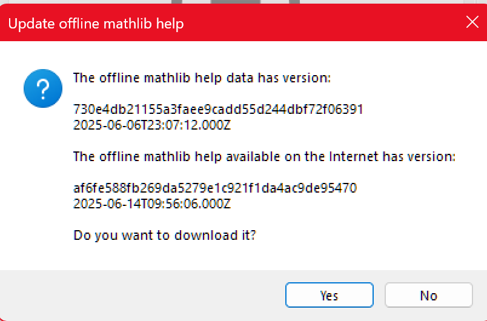Click the "Update offline mathlib help" title text
The width and height of the screenshot is (487, 321).
(96, 24)
